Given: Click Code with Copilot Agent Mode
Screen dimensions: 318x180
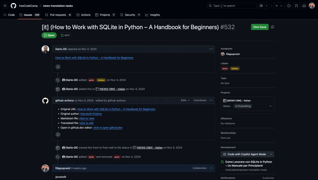Looking at the screenshot, I should 244,154.
